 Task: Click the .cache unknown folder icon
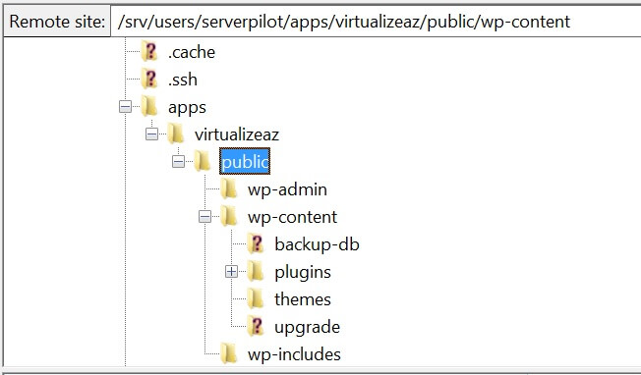coord(149,51)
